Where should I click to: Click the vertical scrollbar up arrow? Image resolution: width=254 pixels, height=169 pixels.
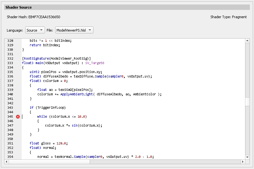(x=247, y=41)
